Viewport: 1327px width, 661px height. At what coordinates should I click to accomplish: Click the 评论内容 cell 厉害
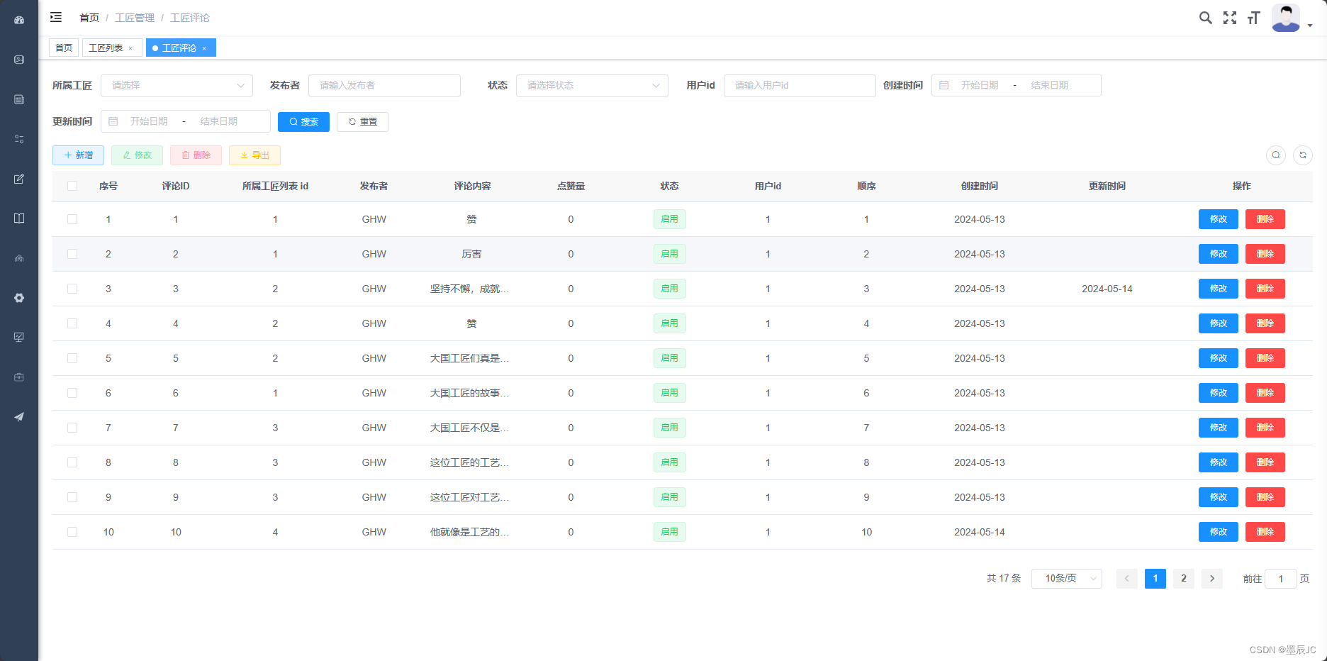coord(472,254)
